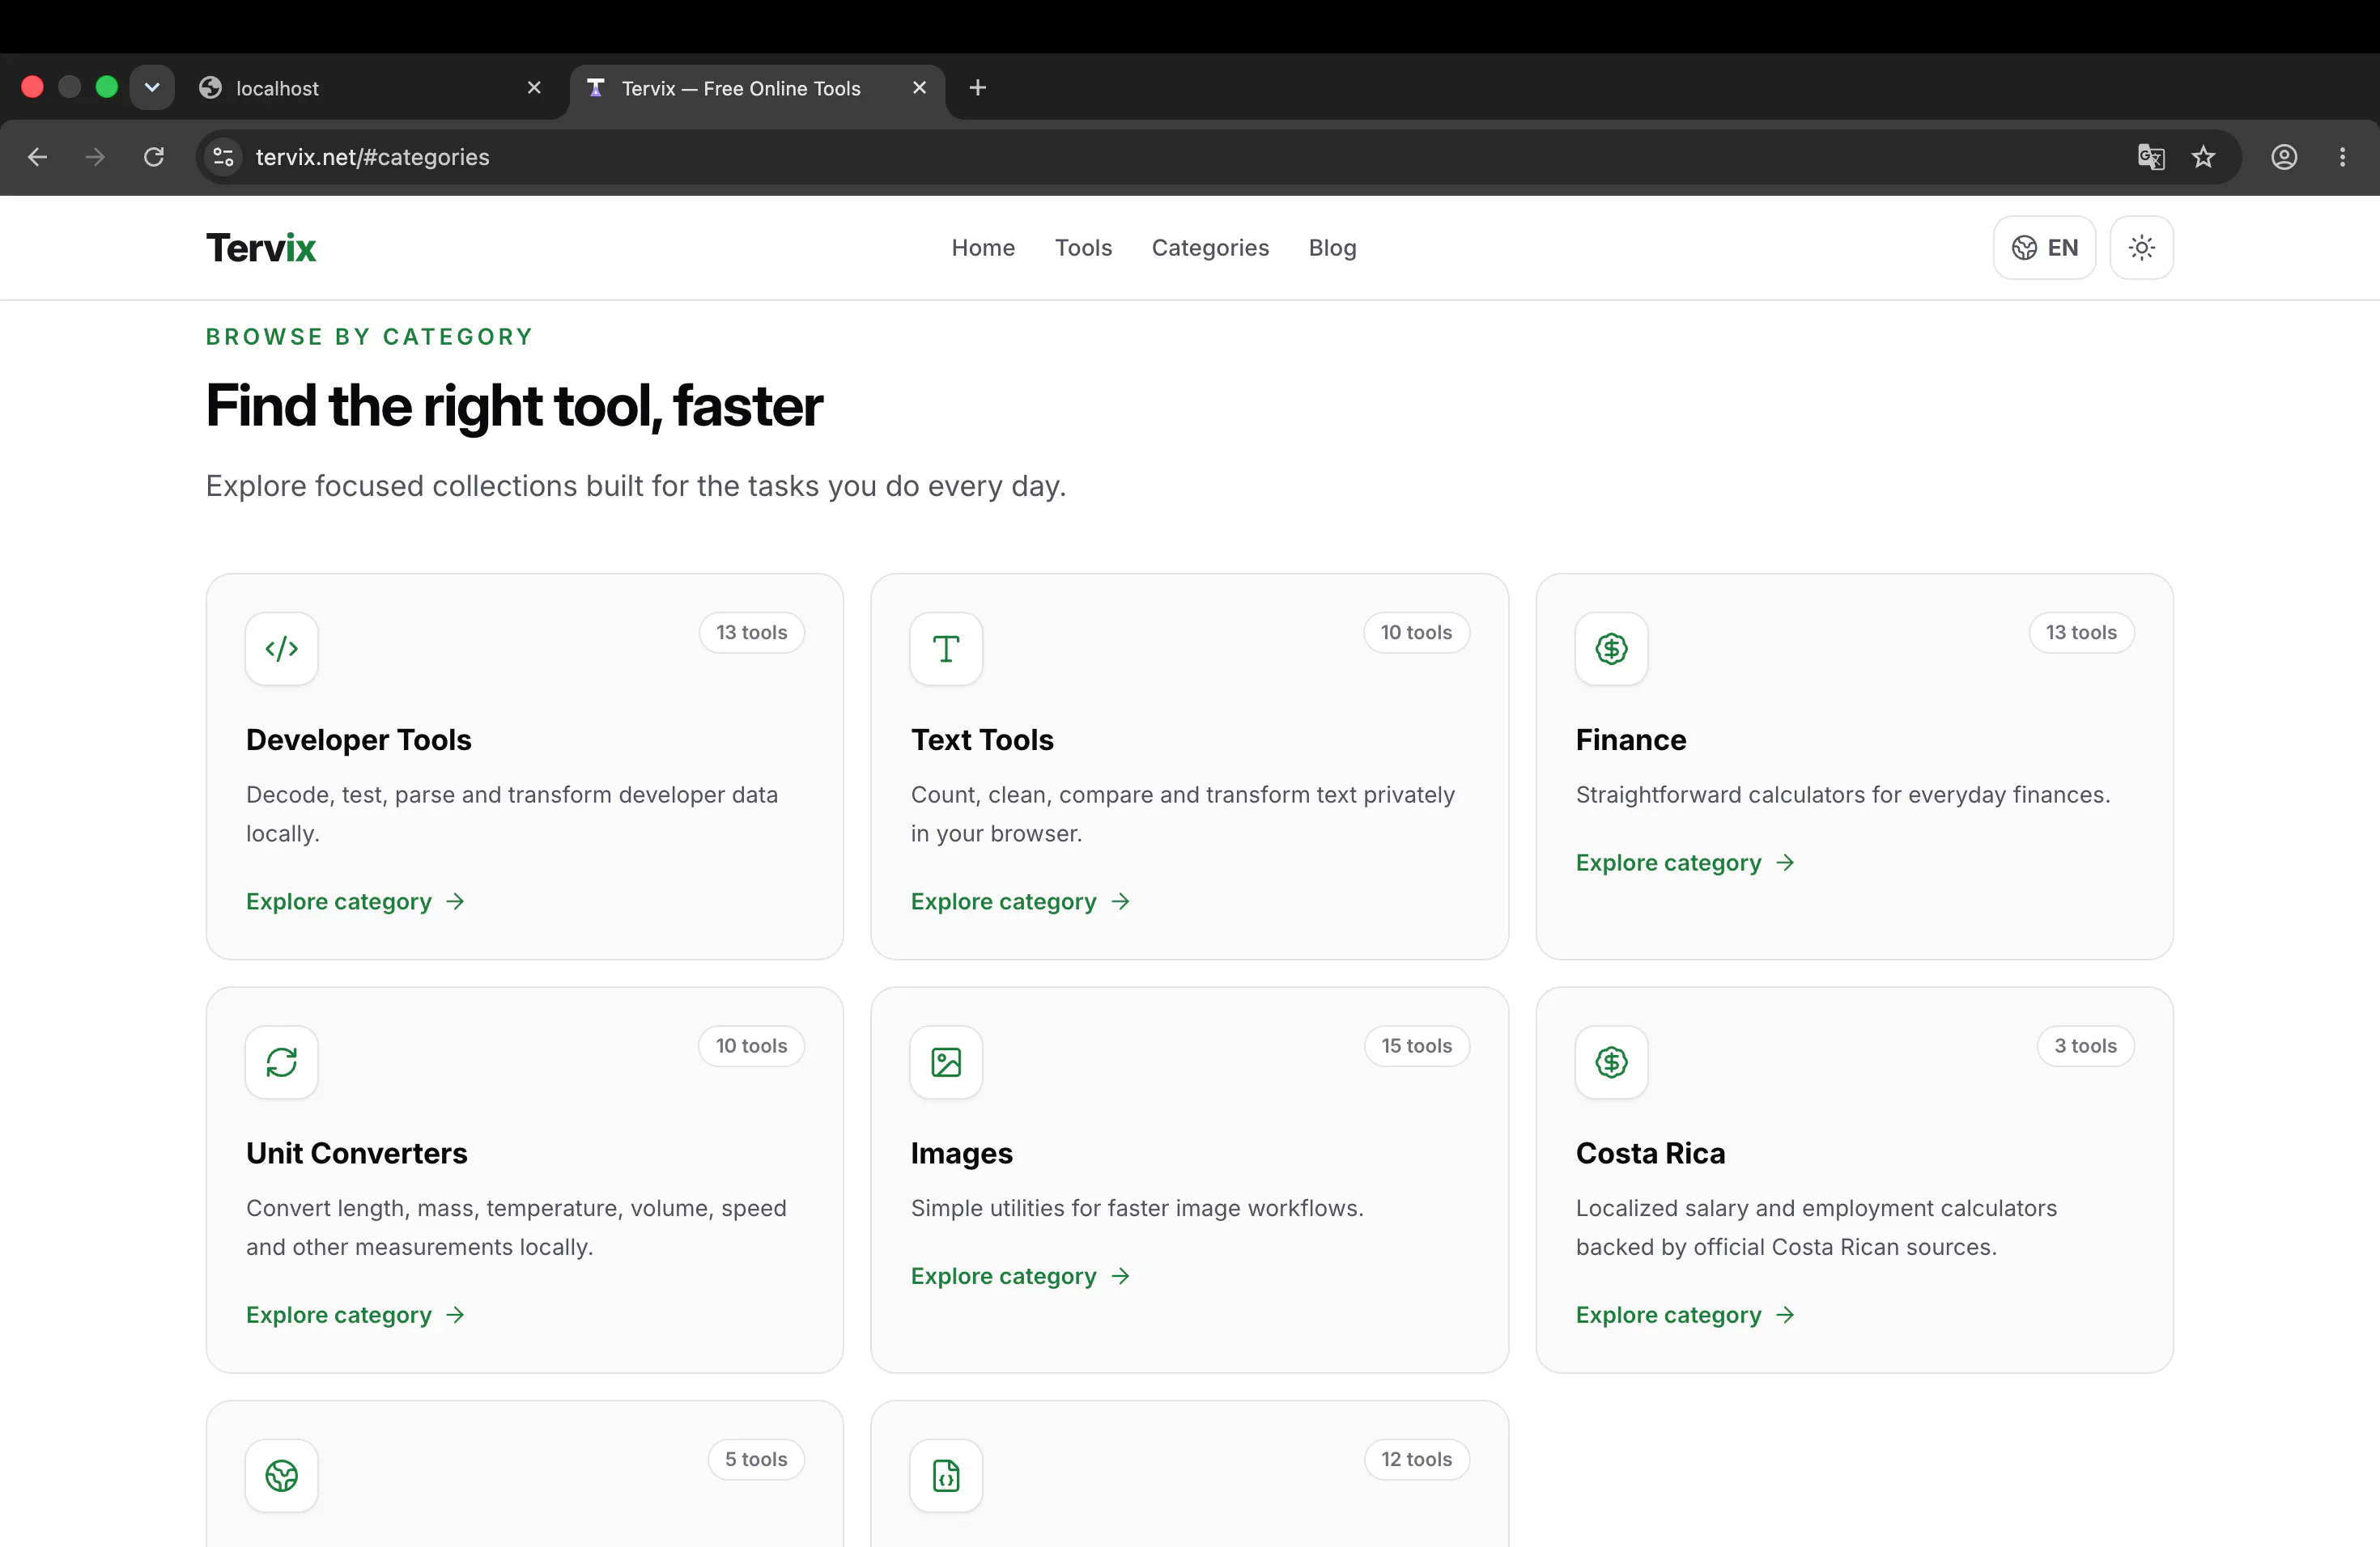Explore category link under Costa Rica

[x=1685, y=1315]
